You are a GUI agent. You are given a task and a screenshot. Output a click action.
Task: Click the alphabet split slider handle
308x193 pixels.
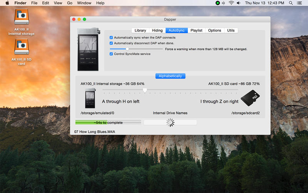click(145, 90)
